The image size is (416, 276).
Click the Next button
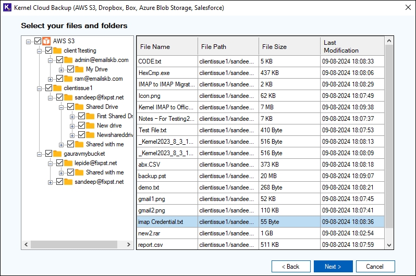point(333,267)
